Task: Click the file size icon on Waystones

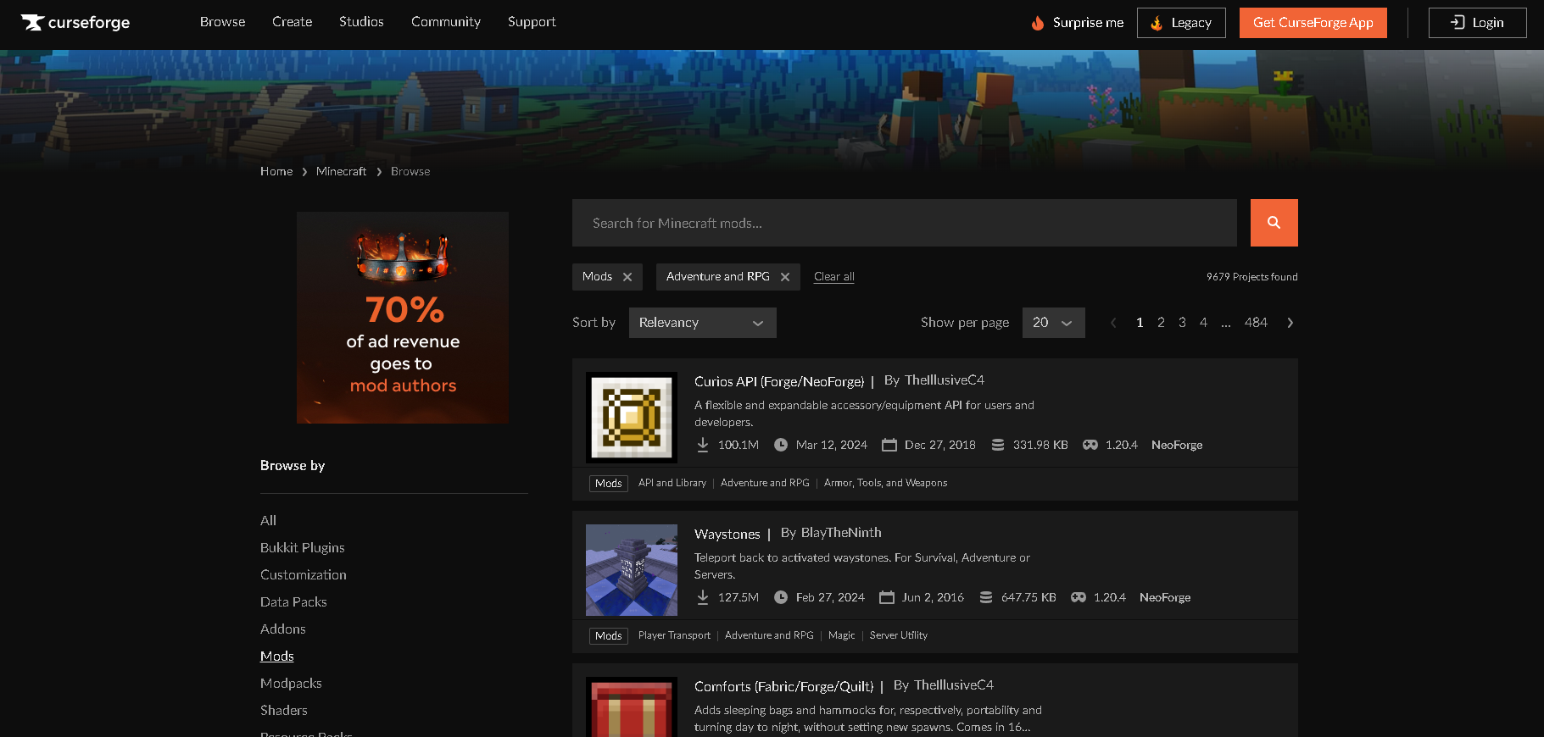Action: tap(986, 597)
